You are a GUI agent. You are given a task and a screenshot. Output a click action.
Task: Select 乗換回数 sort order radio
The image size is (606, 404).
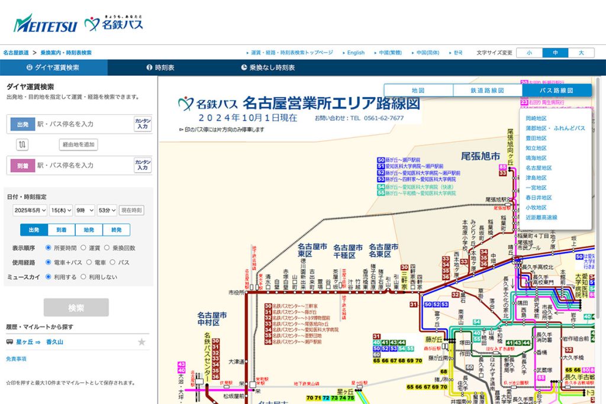[x=107, y=248]
